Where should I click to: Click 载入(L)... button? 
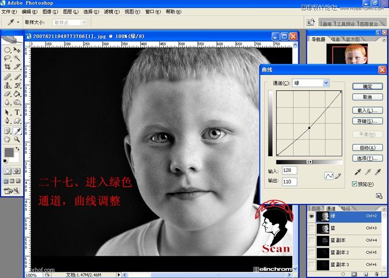click(x=367, y=111)
